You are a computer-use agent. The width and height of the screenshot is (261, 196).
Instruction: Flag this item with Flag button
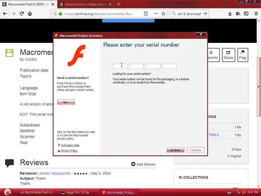pyautogui.click(x=243, y=55)
